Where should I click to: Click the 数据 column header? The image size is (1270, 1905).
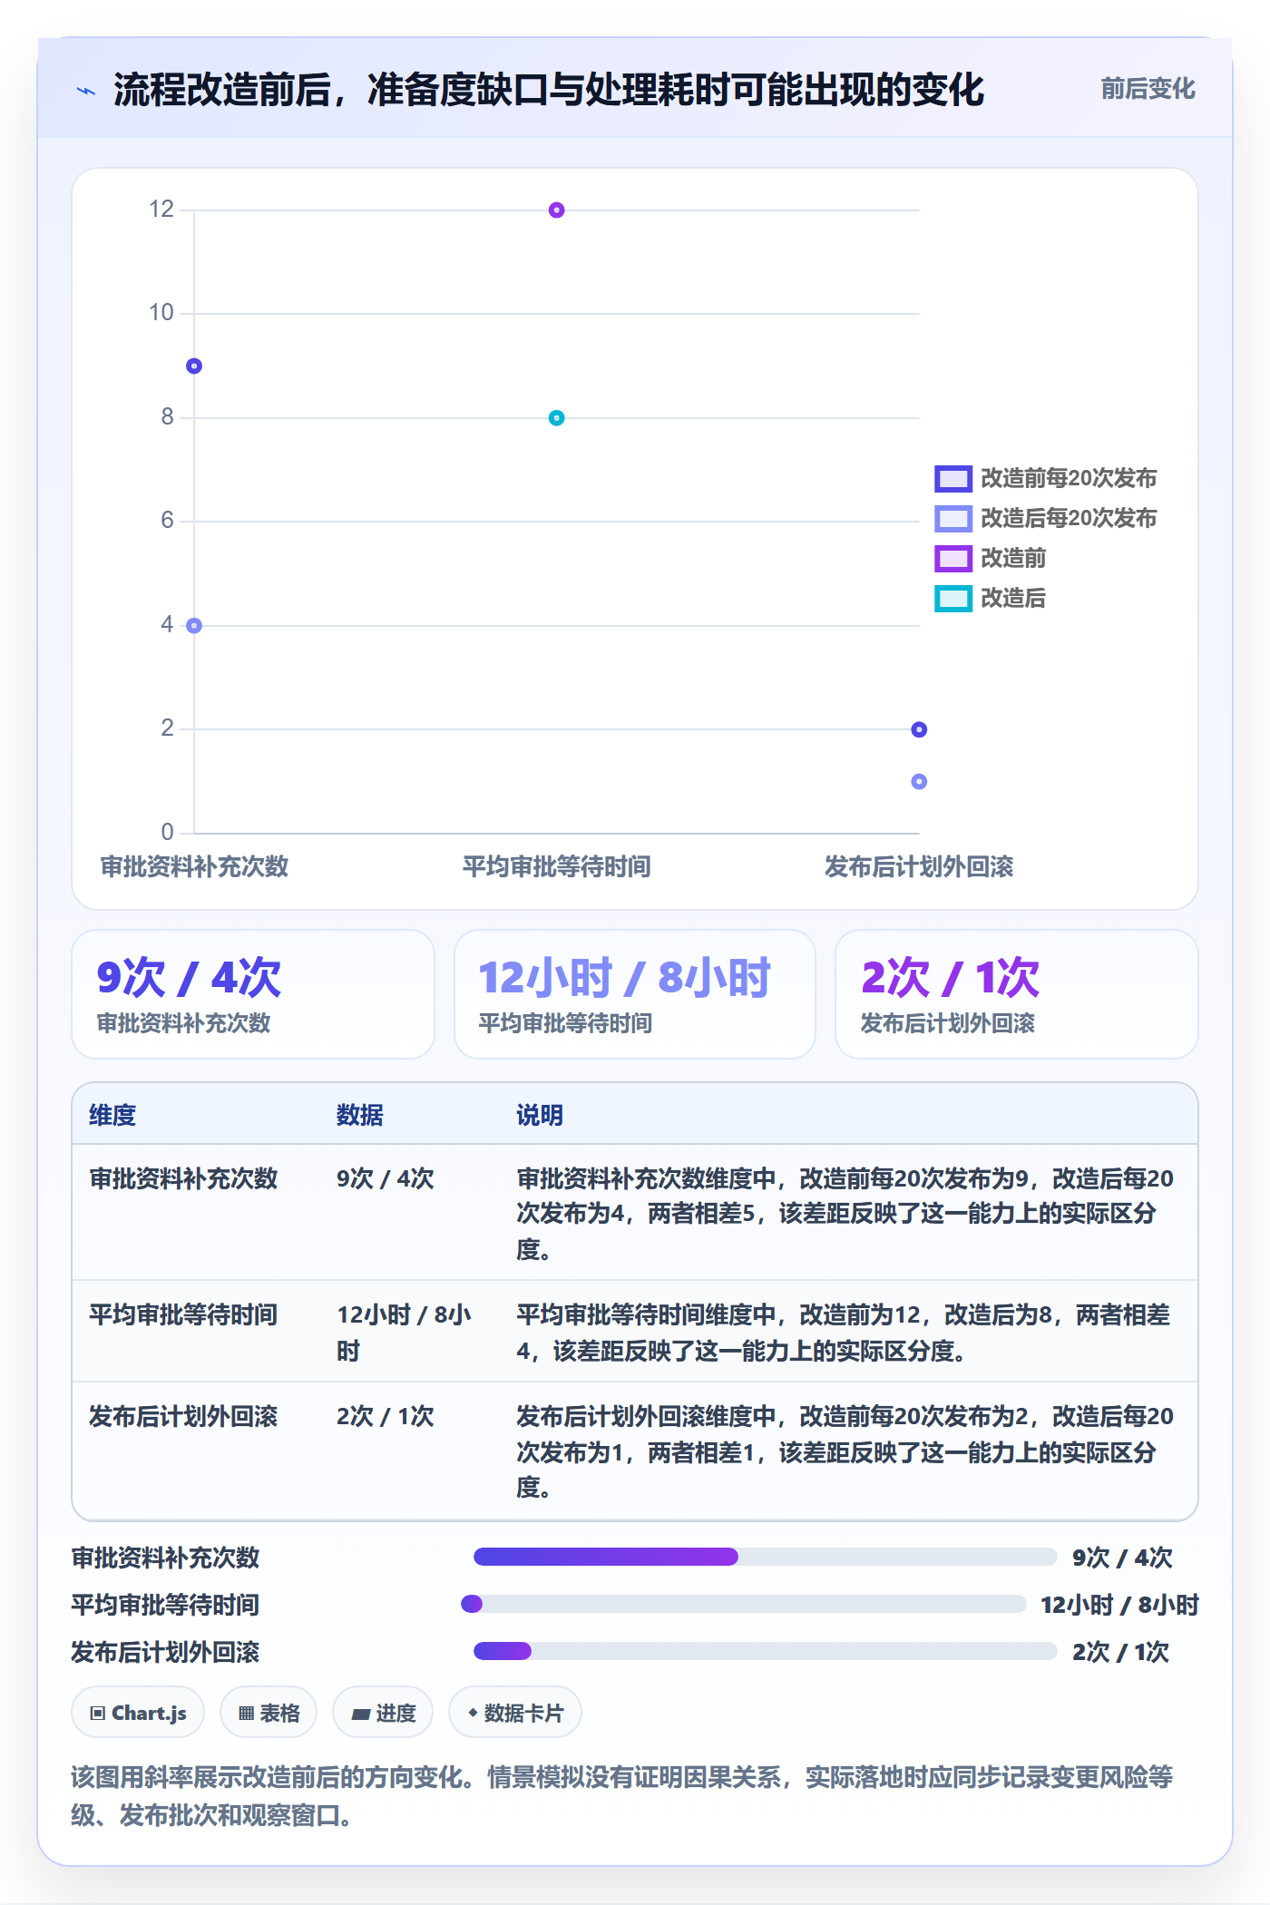[360, 1115]
